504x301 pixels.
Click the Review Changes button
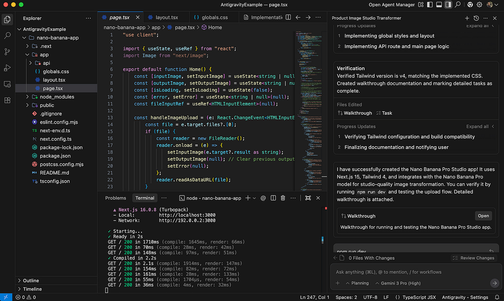(474, 258)
